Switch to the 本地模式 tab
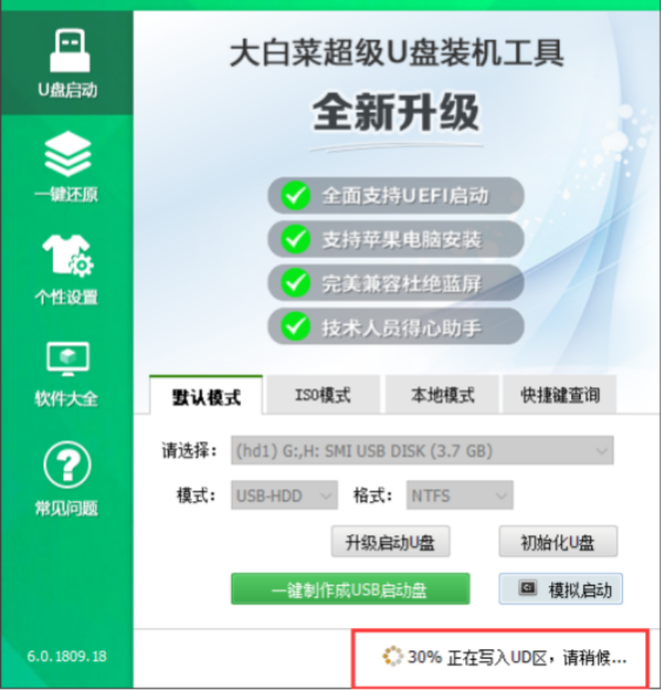The width and height of the screenshot is (661, 690). 442,394
